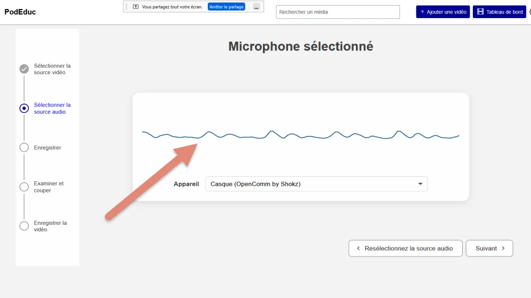Click the left chevron in Resélectionnez button
Image resolution: width=531 pixels, height=298 pixels.
(x=358, y=248)
